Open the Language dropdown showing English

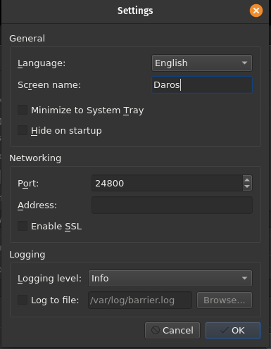(x=202, y=63)
